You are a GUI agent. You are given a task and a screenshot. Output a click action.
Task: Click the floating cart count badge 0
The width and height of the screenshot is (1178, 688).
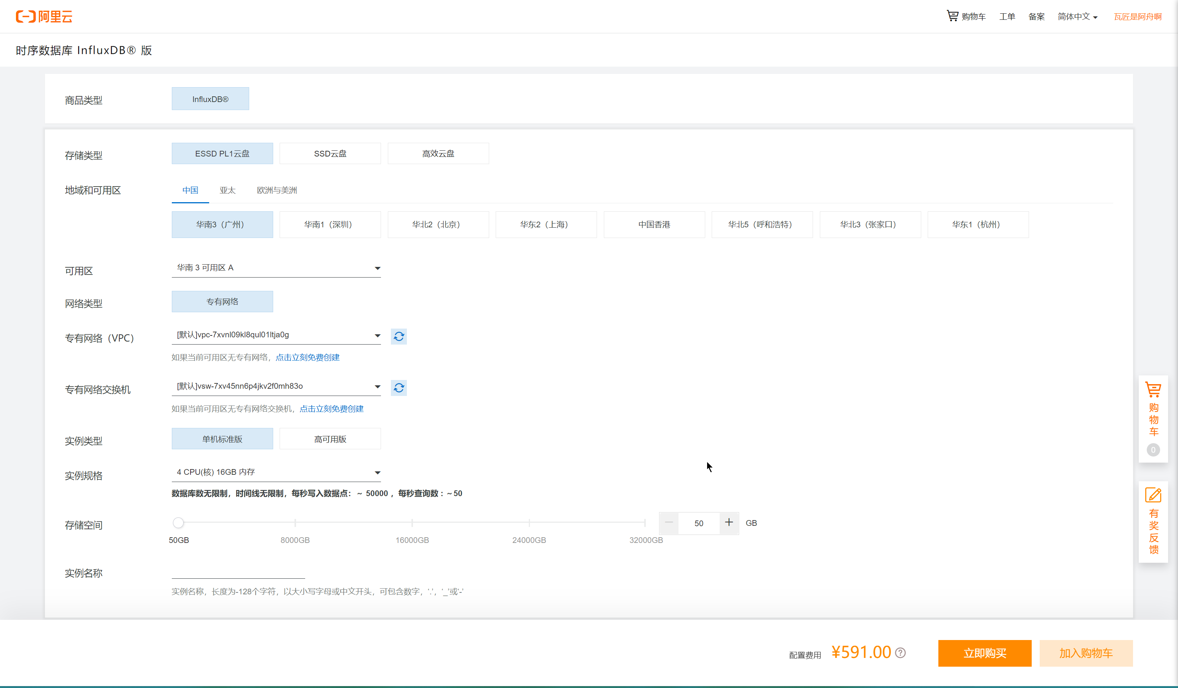pyautogui.click(x=1153, y=450)
